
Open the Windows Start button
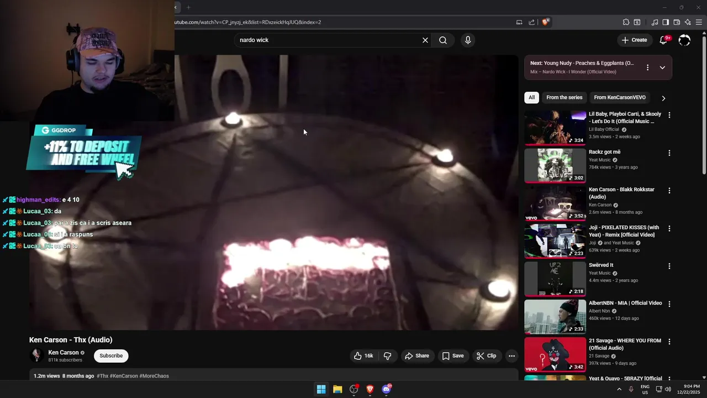[x=321, y=389]
